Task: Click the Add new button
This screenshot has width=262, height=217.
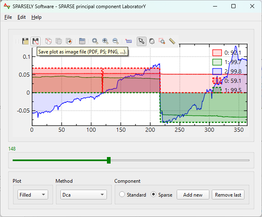Action: [193, 195]
